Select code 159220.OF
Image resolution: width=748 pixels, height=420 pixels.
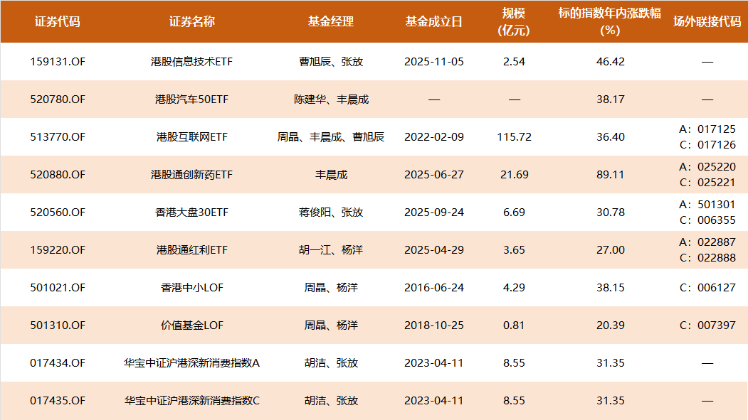58,250
